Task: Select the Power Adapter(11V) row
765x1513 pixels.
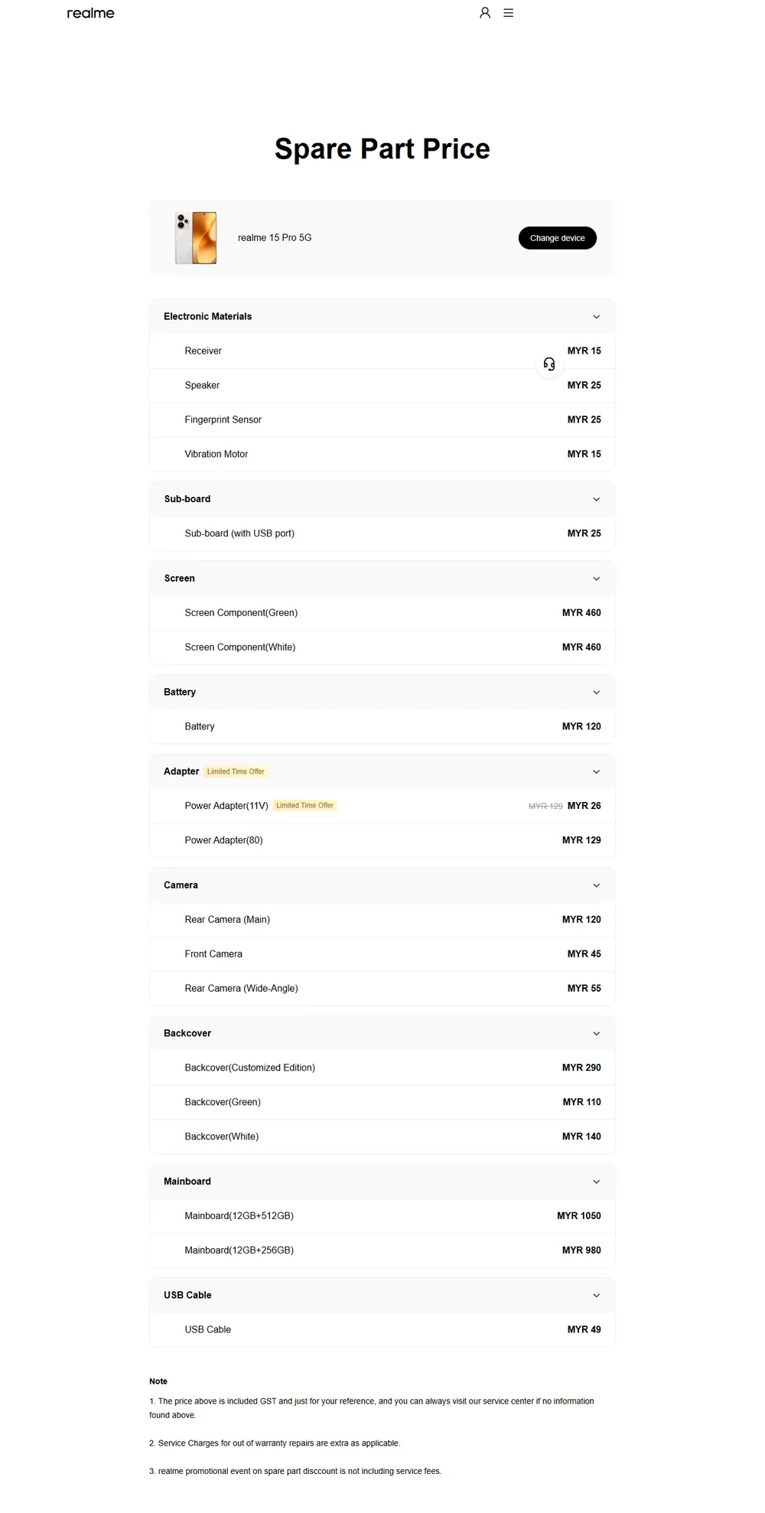Action: (x=382, y=806)
